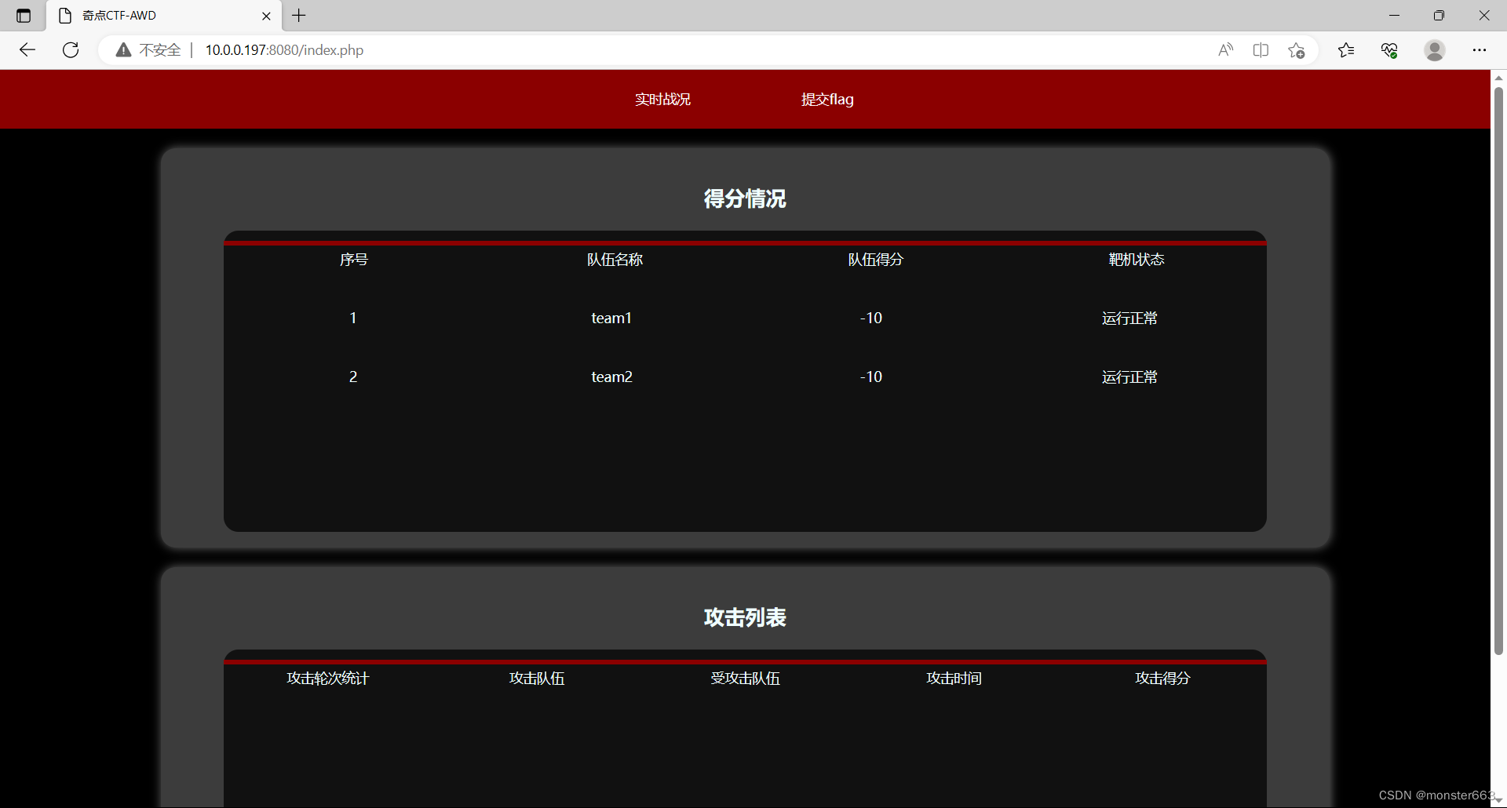Click team1's score of -10
The height and width of the screenshot is (808, 1507).
click(871, 318)
